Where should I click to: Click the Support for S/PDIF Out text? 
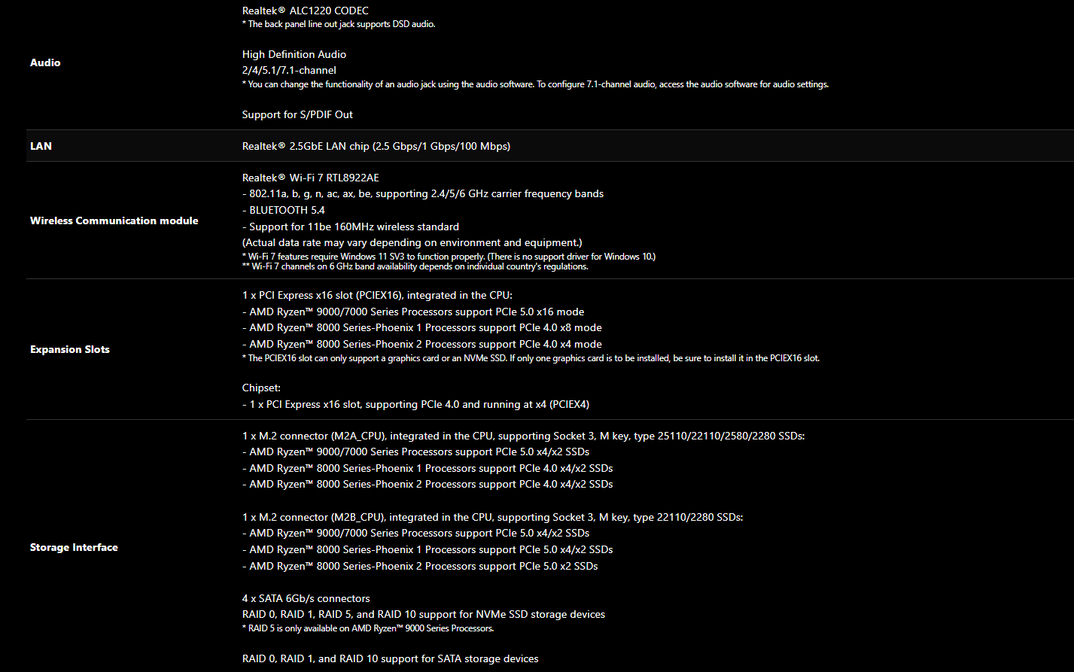[297, 114]
